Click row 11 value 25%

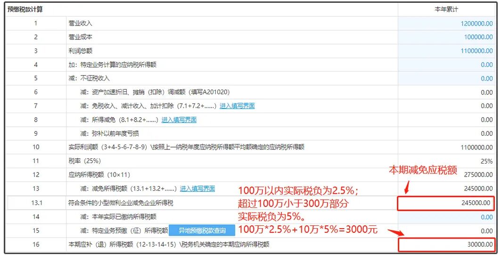pyautogui.click(x=486, y=161)
